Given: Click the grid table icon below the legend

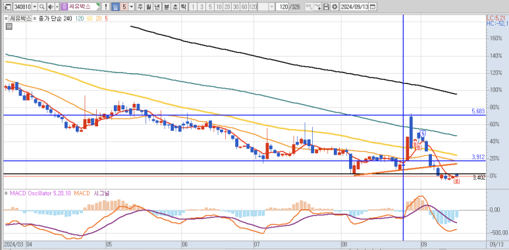Looking at the screenshot, I should (x=9, y=26).
